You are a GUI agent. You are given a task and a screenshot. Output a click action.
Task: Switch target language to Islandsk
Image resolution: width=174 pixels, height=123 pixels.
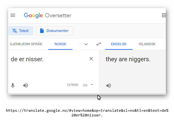point(147,44)
